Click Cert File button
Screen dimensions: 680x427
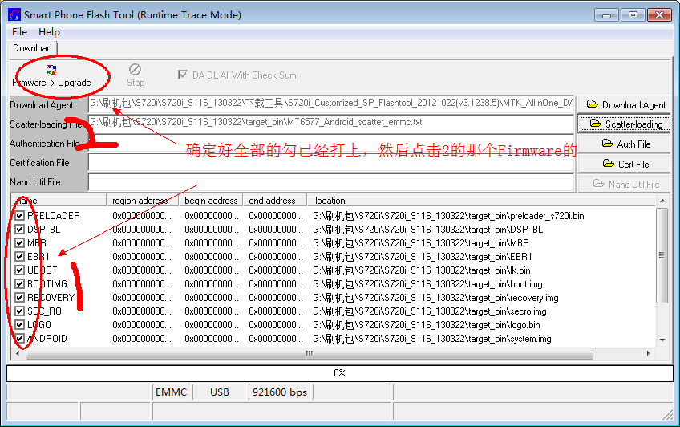624,164
